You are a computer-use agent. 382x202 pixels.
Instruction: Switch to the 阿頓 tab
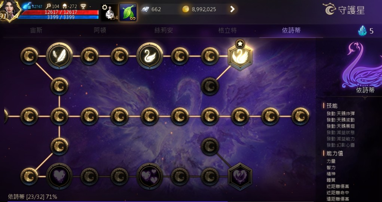[x=100, y=30]
